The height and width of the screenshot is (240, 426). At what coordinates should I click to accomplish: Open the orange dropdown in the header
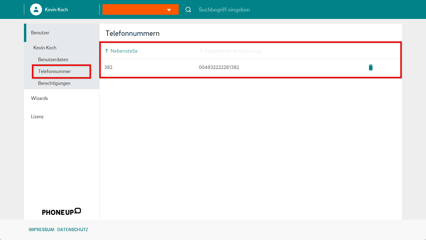click(x=140, y=9)
